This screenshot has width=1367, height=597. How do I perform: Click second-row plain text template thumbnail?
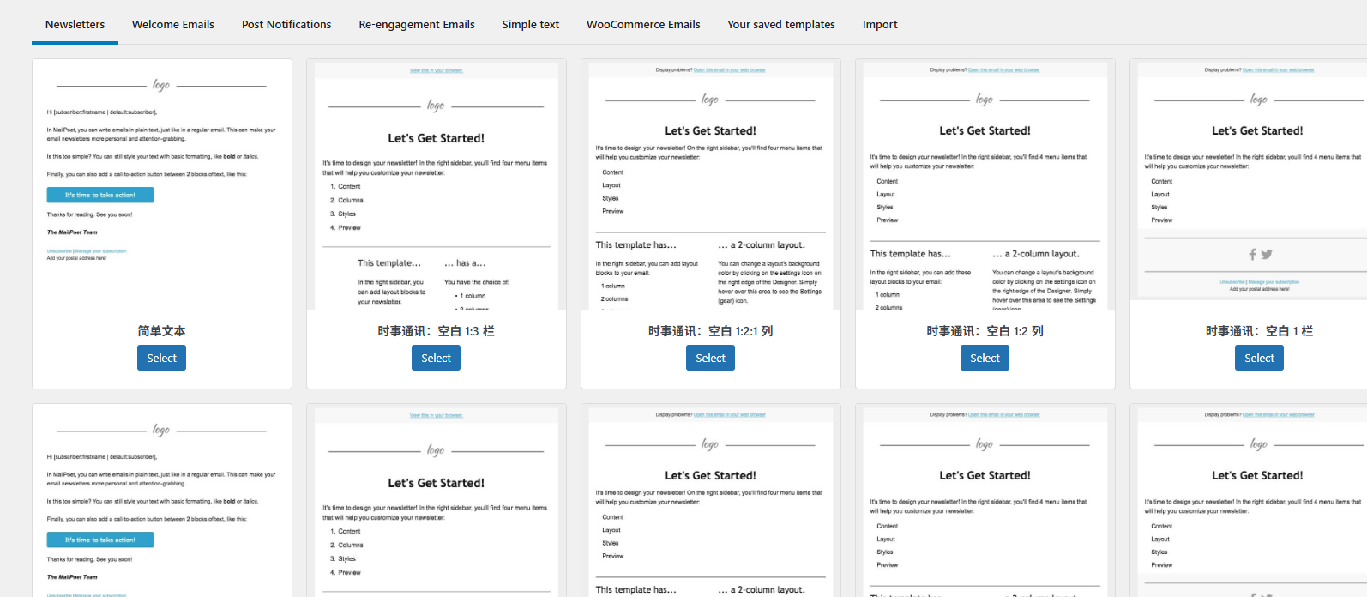(162, 502)
